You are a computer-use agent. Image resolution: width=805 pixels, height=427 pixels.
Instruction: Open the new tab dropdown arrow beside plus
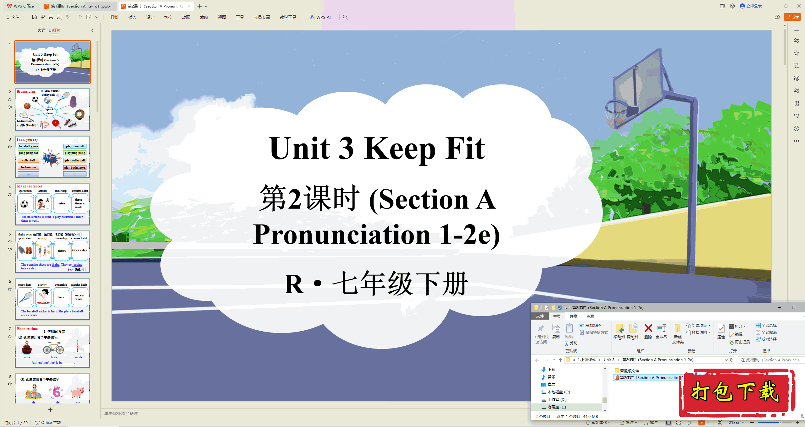pos(206,6)
